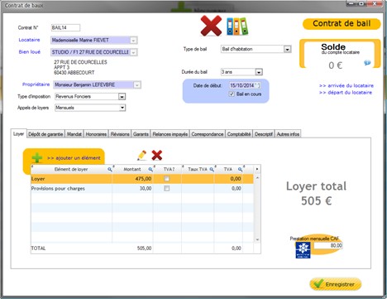Click search icon in TVA column header
The height and width of the screenshot is (299, 387).
coord(240,169)
